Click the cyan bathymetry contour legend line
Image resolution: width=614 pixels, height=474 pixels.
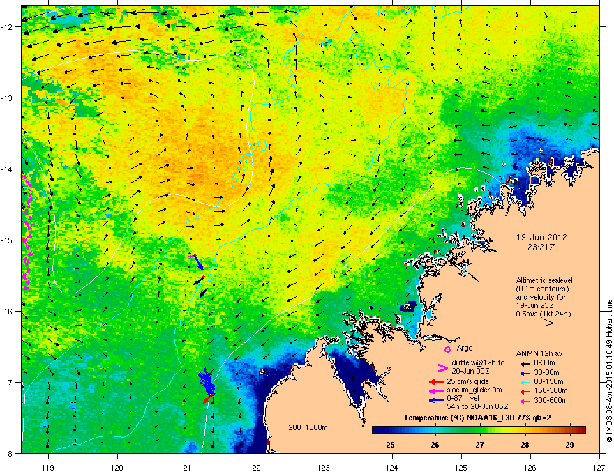[302, 434]
